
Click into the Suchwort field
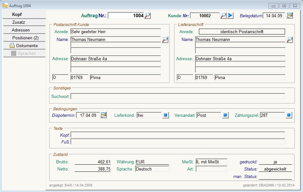pos(178,96)
